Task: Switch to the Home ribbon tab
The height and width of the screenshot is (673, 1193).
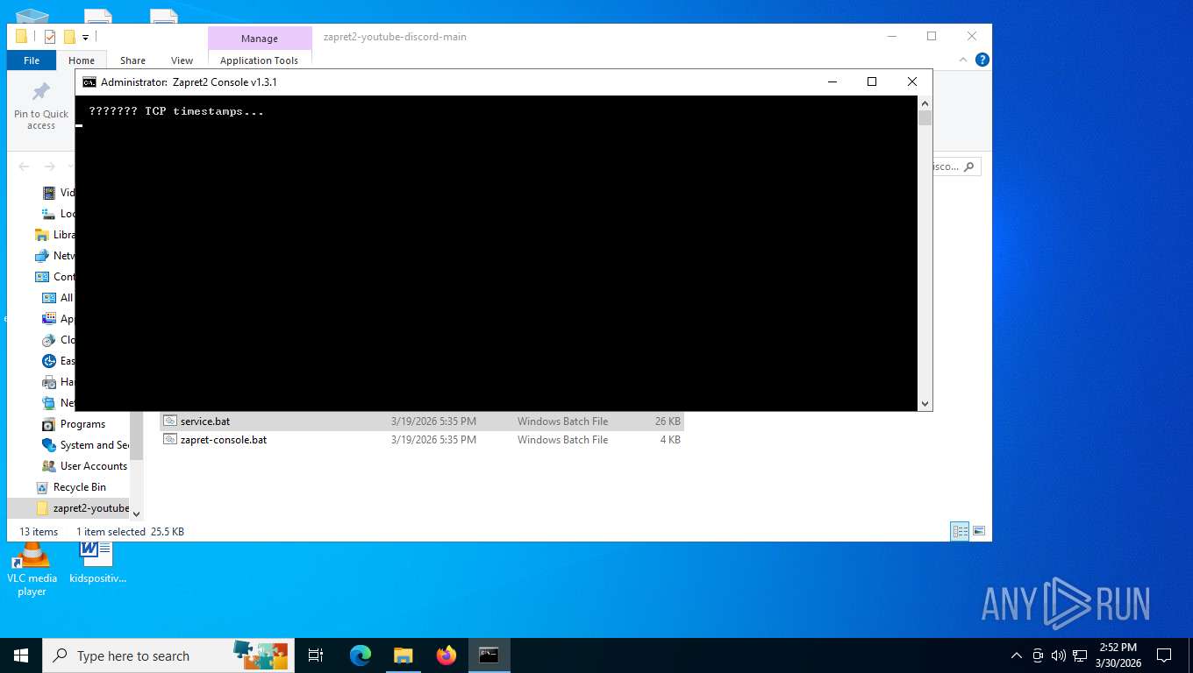Action: click(82, 60)
